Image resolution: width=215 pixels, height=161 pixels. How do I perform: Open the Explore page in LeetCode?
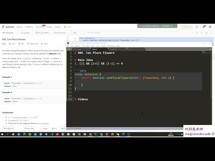[x=20, y=27]
